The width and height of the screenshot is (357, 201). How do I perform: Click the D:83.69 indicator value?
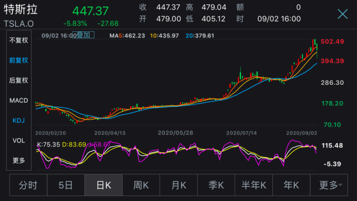tap(74, 145)
